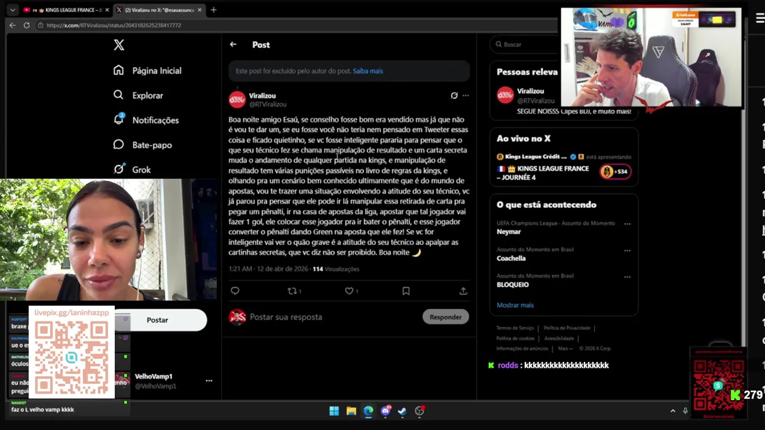The height and width of the screenshot is (430, 765).
Task: Open the Viralizou avatar on the post
Action: [237, 99]
